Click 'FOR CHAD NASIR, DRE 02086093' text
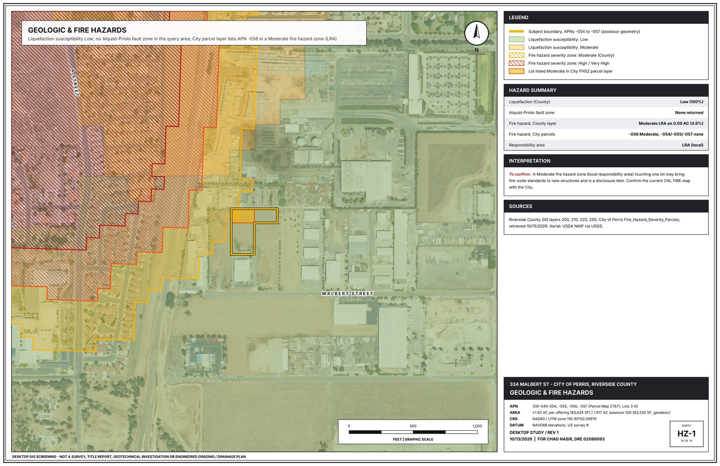720x466 pixels. (x=571, y=439)
